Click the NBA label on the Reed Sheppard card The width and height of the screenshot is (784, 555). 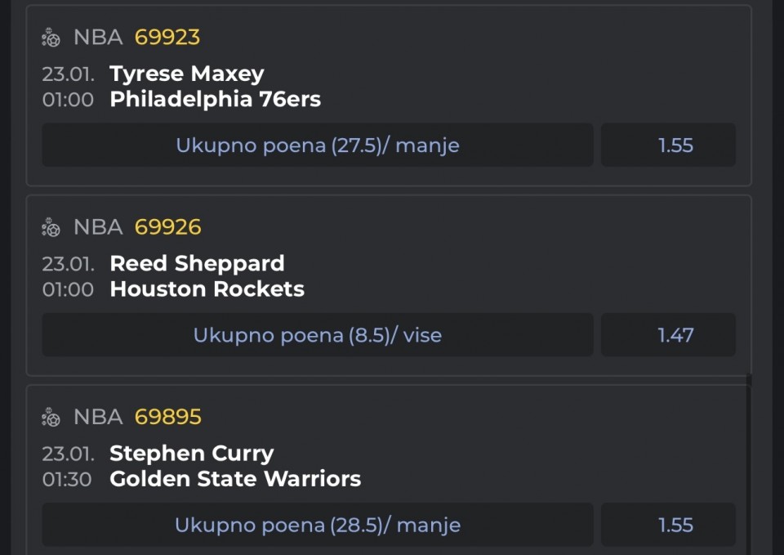98,227
